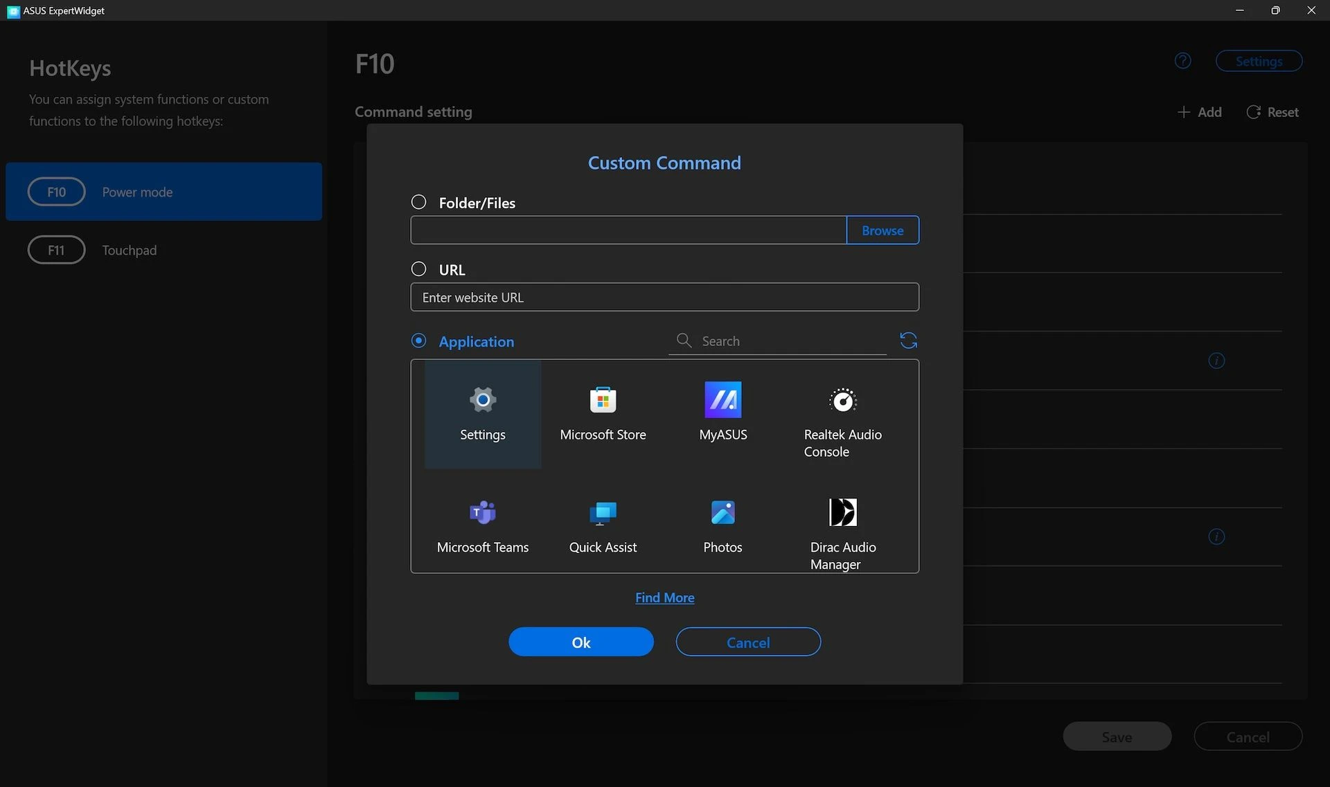Focus the folder path input field

pyautogui.click(x=628, y=230)
